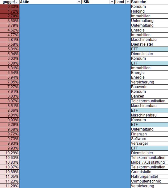Select the 1,72% cell
Image resolution: width=168 pixels, height=188 pixels.
[9, 11]
